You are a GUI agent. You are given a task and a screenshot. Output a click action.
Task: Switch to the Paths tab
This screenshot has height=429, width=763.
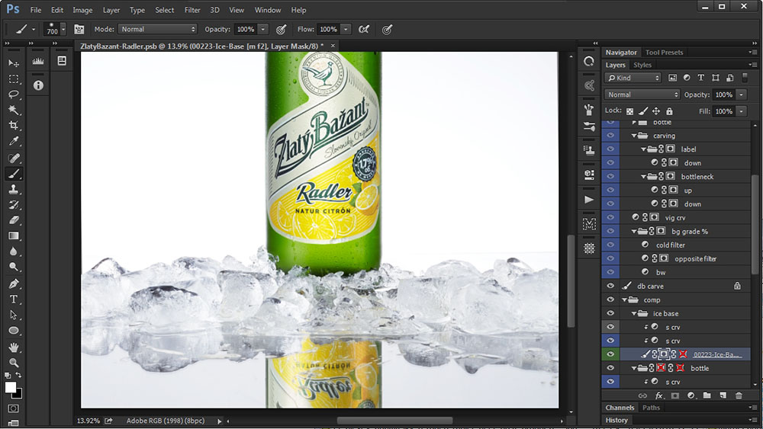651,408
